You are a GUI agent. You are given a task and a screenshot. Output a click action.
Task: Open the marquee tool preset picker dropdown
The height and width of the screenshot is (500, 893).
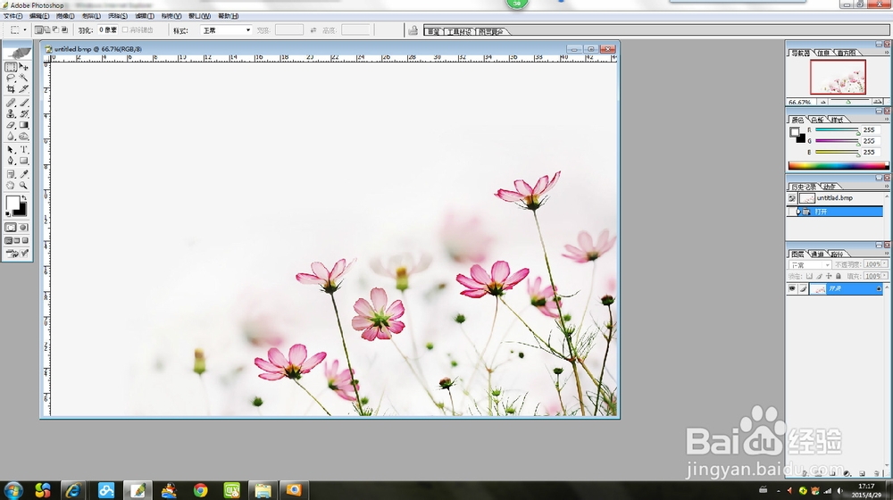pos(25,30)
